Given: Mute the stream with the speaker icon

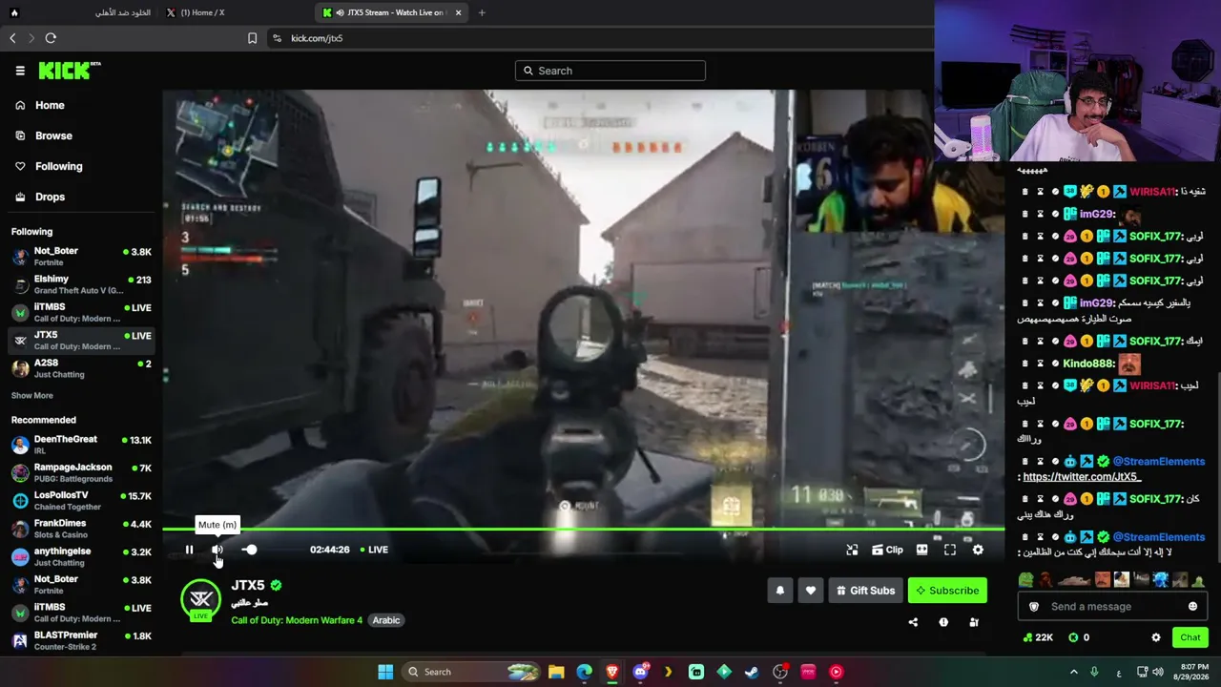Looking at the screenshot, I should click(x=217, y=550).
